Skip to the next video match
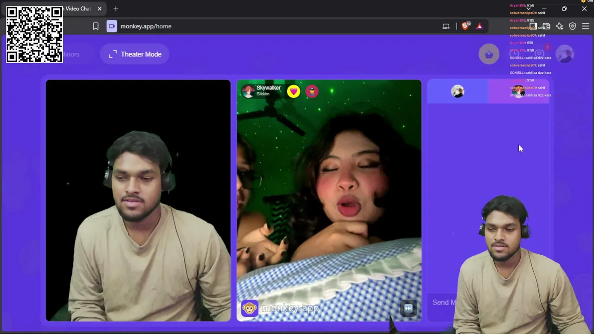Screen dimensions: 594x334 point(408,308)
